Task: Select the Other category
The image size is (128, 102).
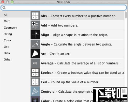Action: pos(8,60)
